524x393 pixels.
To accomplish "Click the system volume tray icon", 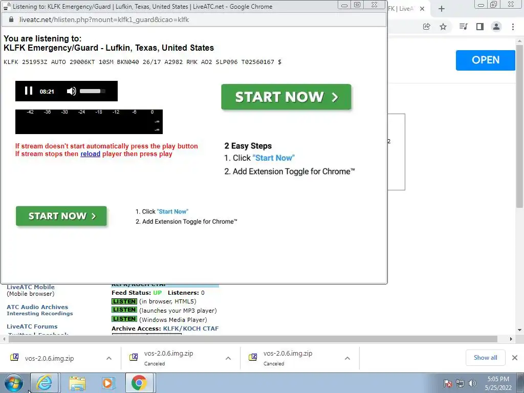I will (472, 383).
